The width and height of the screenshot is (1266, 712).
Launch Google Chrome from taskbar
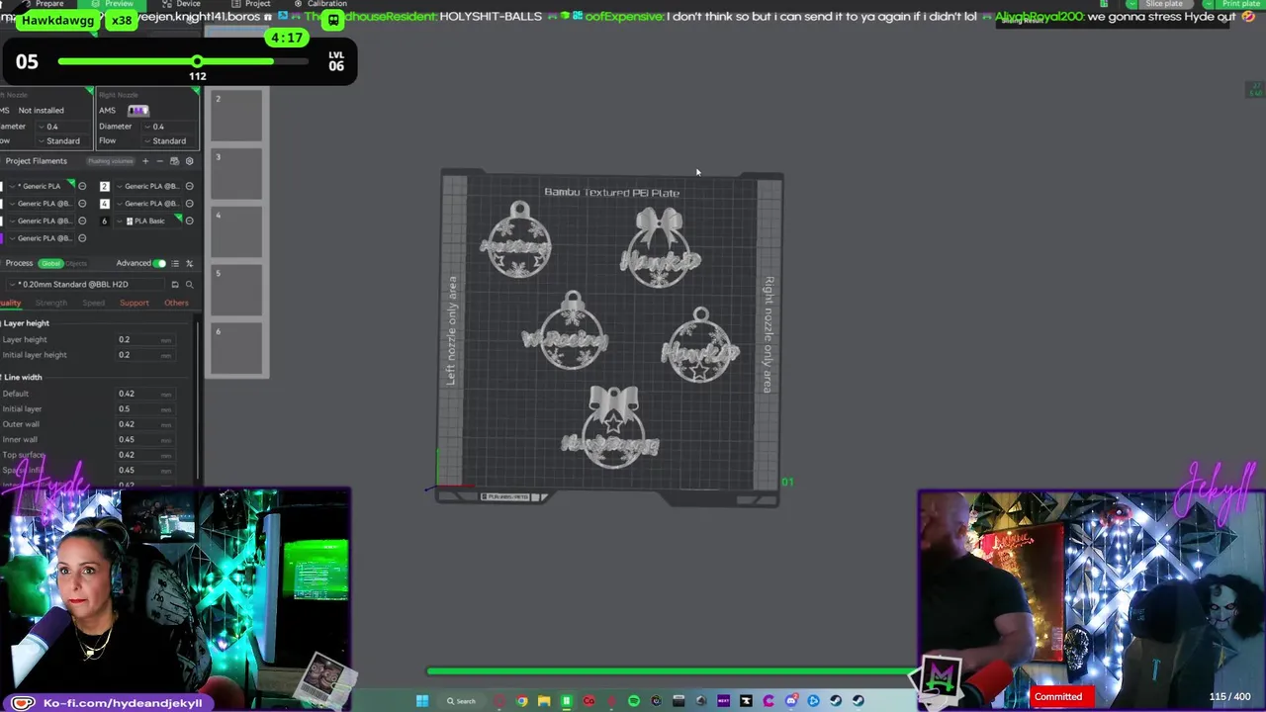coord(521,701)
